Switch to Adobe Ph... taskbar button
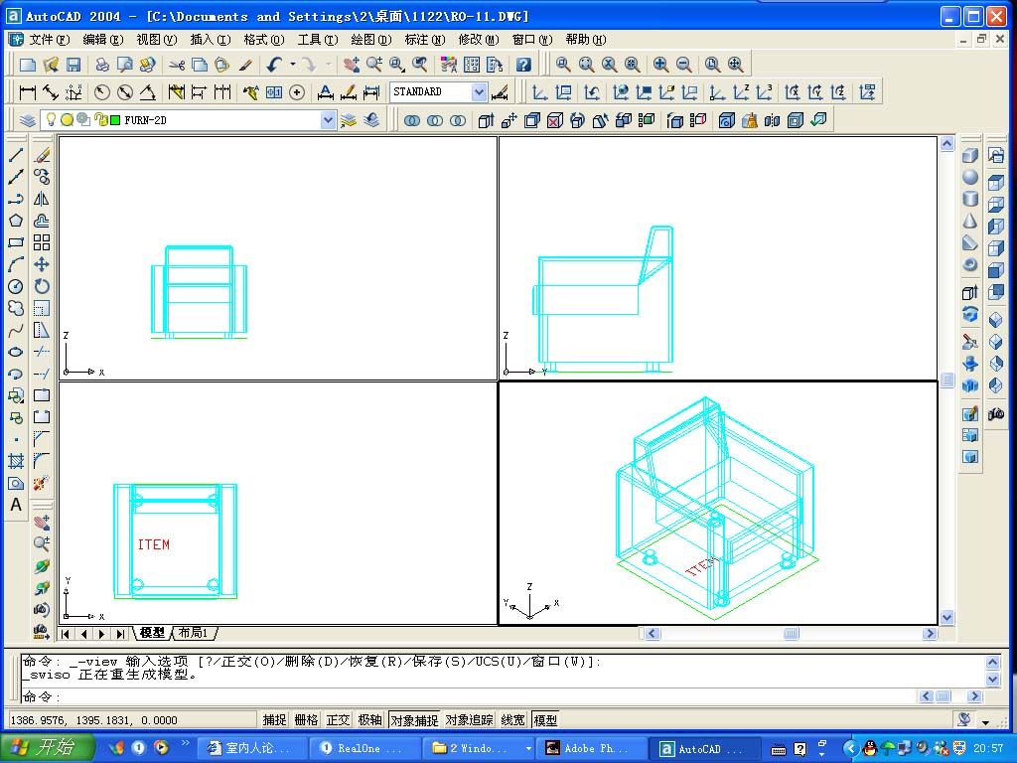 click(593, 748)
